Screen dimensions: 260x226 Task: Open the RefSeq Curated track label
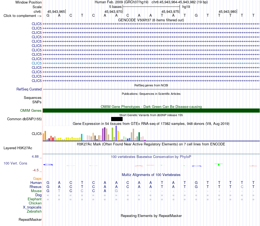(x=29, y=89)
